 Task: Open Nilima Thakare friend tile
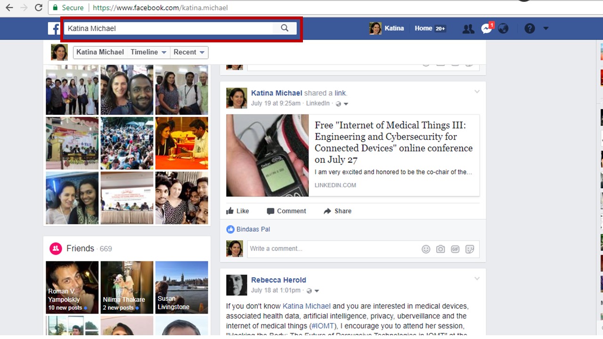click(127, 288)
